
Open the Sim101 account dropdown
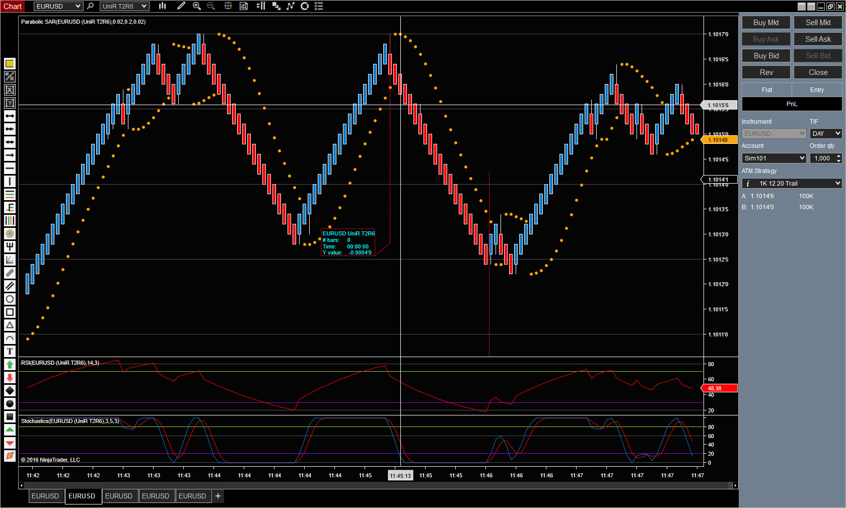point(774,158)
